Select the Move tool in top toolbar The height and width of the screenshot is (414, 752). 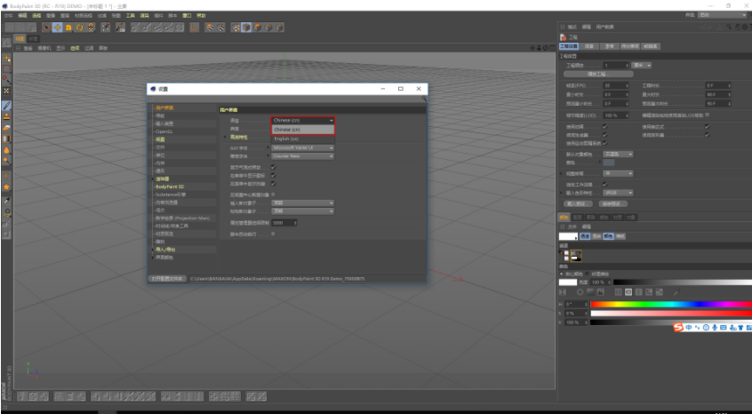coord(58,28)
